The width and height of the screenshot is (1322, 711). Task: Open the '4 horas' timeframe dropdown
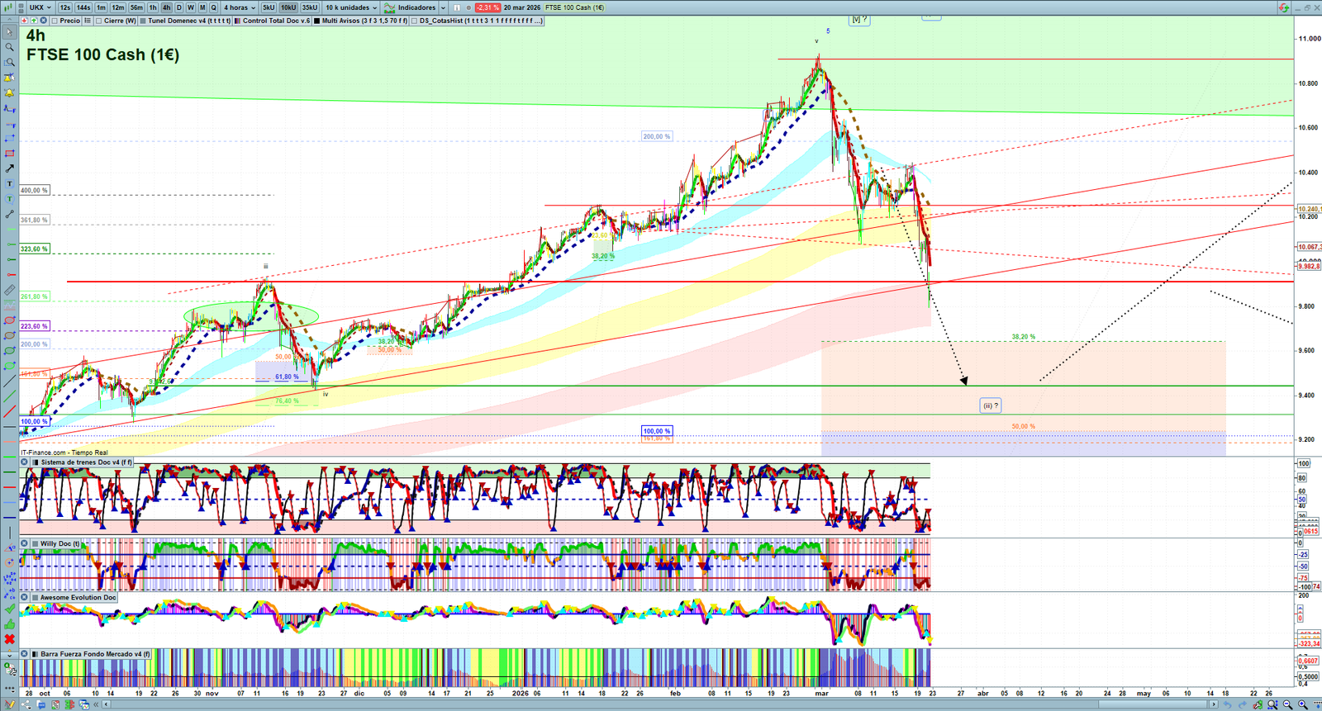(x=239, y=7)
